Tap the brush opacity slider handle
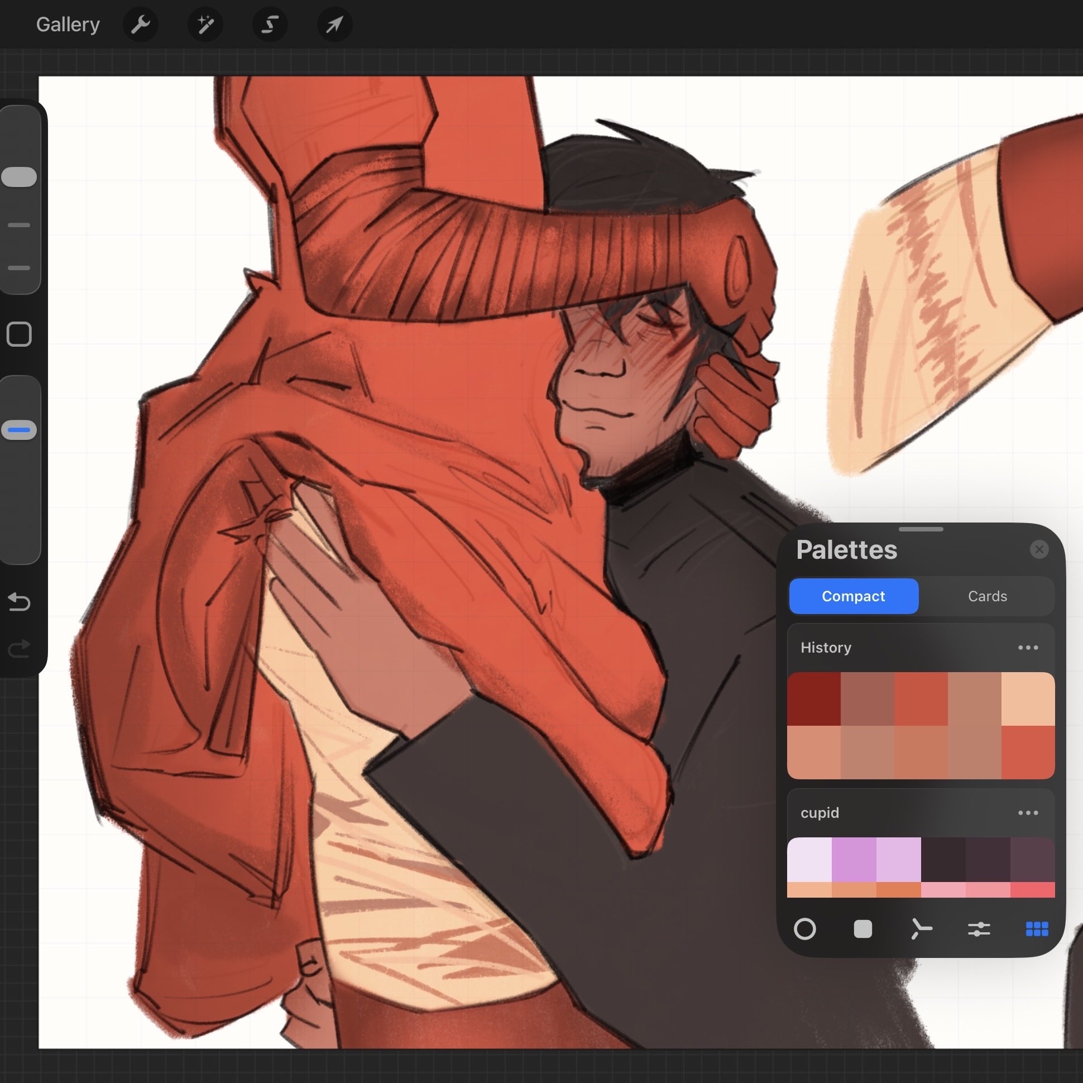1083x1083 pixels. (20, 430)
